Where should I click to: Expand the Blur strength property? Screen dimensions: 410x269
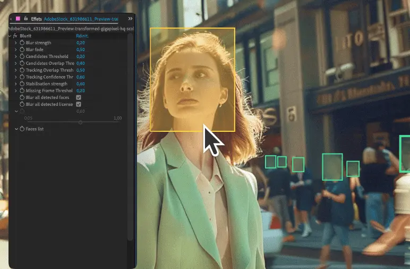click(16, 43)
